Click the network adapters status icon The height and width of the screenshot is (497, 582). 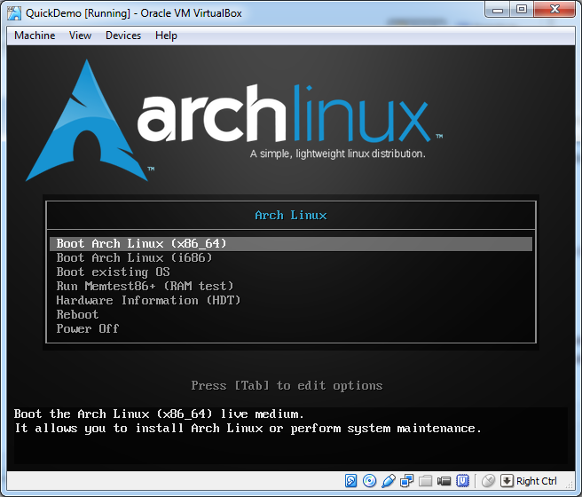coord(407,481)
